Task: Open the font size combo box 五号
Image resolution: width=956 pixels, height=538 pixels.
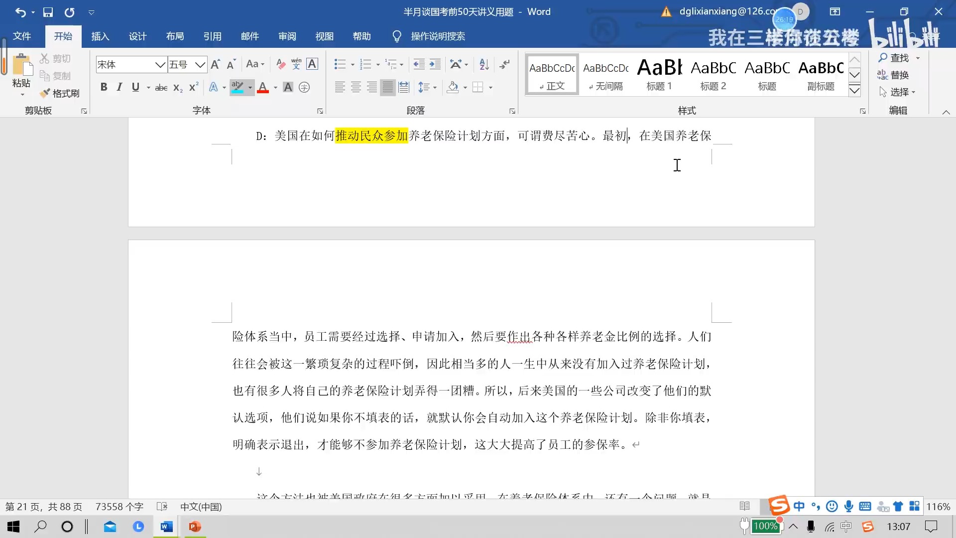Action: pyautogui.click(x=187, y=64)
